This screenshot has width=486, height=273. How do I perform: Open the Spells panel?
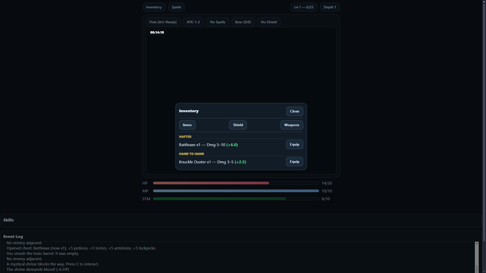(x=176, y=7)
